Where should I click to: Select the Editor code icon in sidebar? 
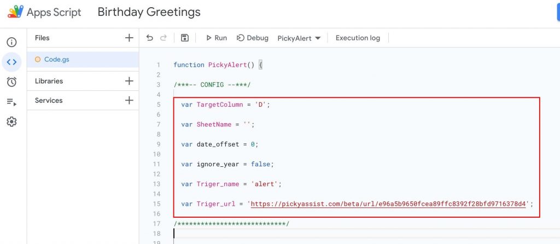[x=12, y=62]
